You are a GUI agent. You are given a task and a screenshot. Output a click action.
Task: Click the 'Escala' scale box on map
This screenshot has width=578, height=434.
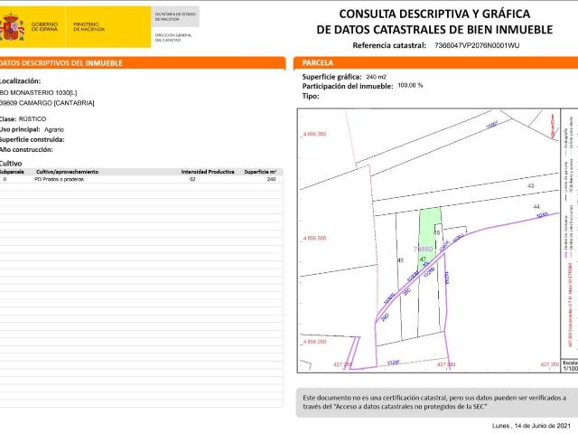(x=570, y=365)
